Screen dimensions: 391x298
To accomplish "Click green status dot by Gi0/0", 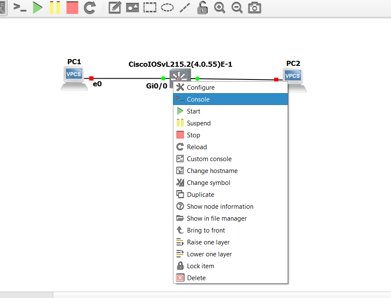I will 163,78.
